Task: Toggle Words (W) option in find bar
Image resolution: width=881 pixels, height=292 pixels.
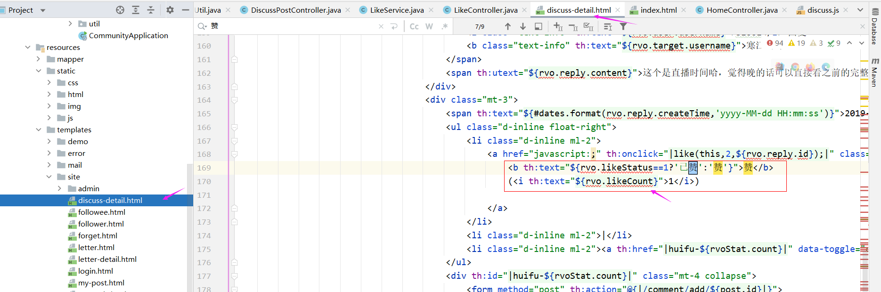Action: [x=429, y=26]
